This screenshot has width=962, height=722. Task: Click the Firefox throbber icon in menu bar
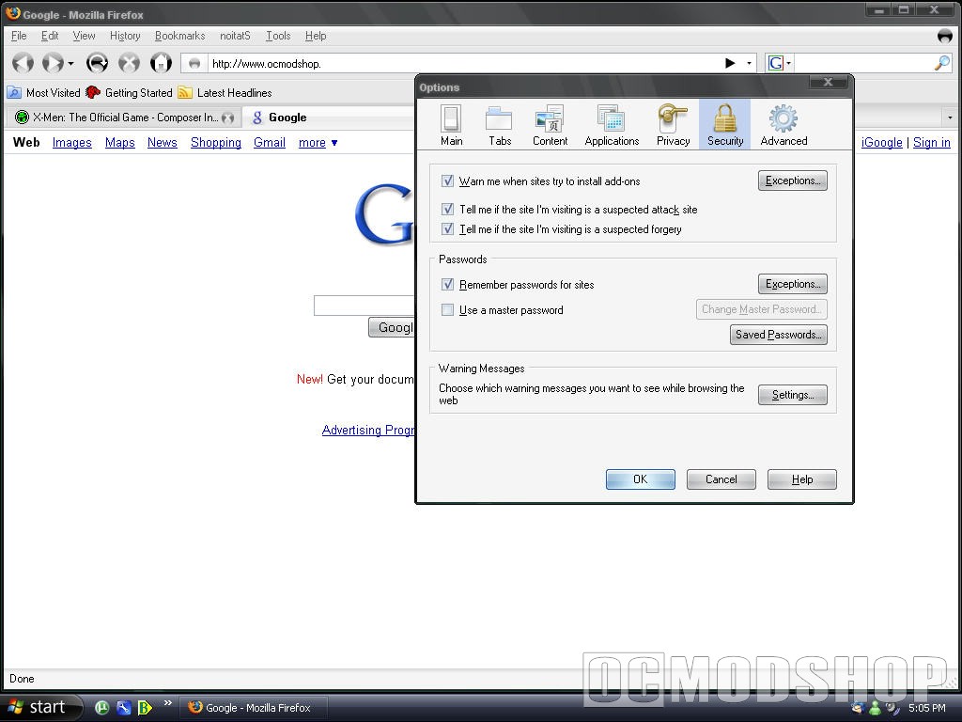tap(945, 37)
